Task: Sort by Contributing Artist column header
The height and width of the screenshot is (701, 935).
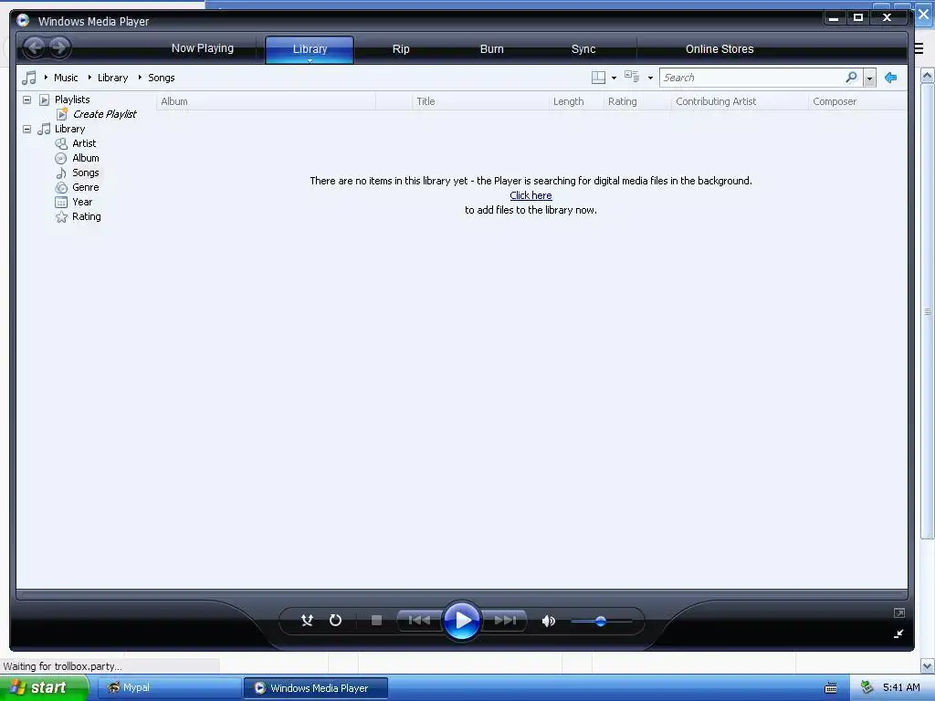Action: 740,101
